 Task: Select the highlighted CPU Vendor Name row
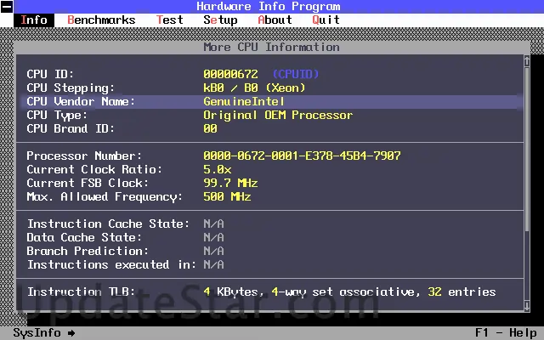point(270,102)
